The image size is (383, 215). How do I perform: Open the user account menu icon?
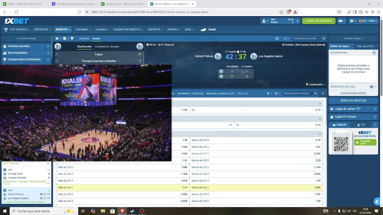click(x=265, y=21)
